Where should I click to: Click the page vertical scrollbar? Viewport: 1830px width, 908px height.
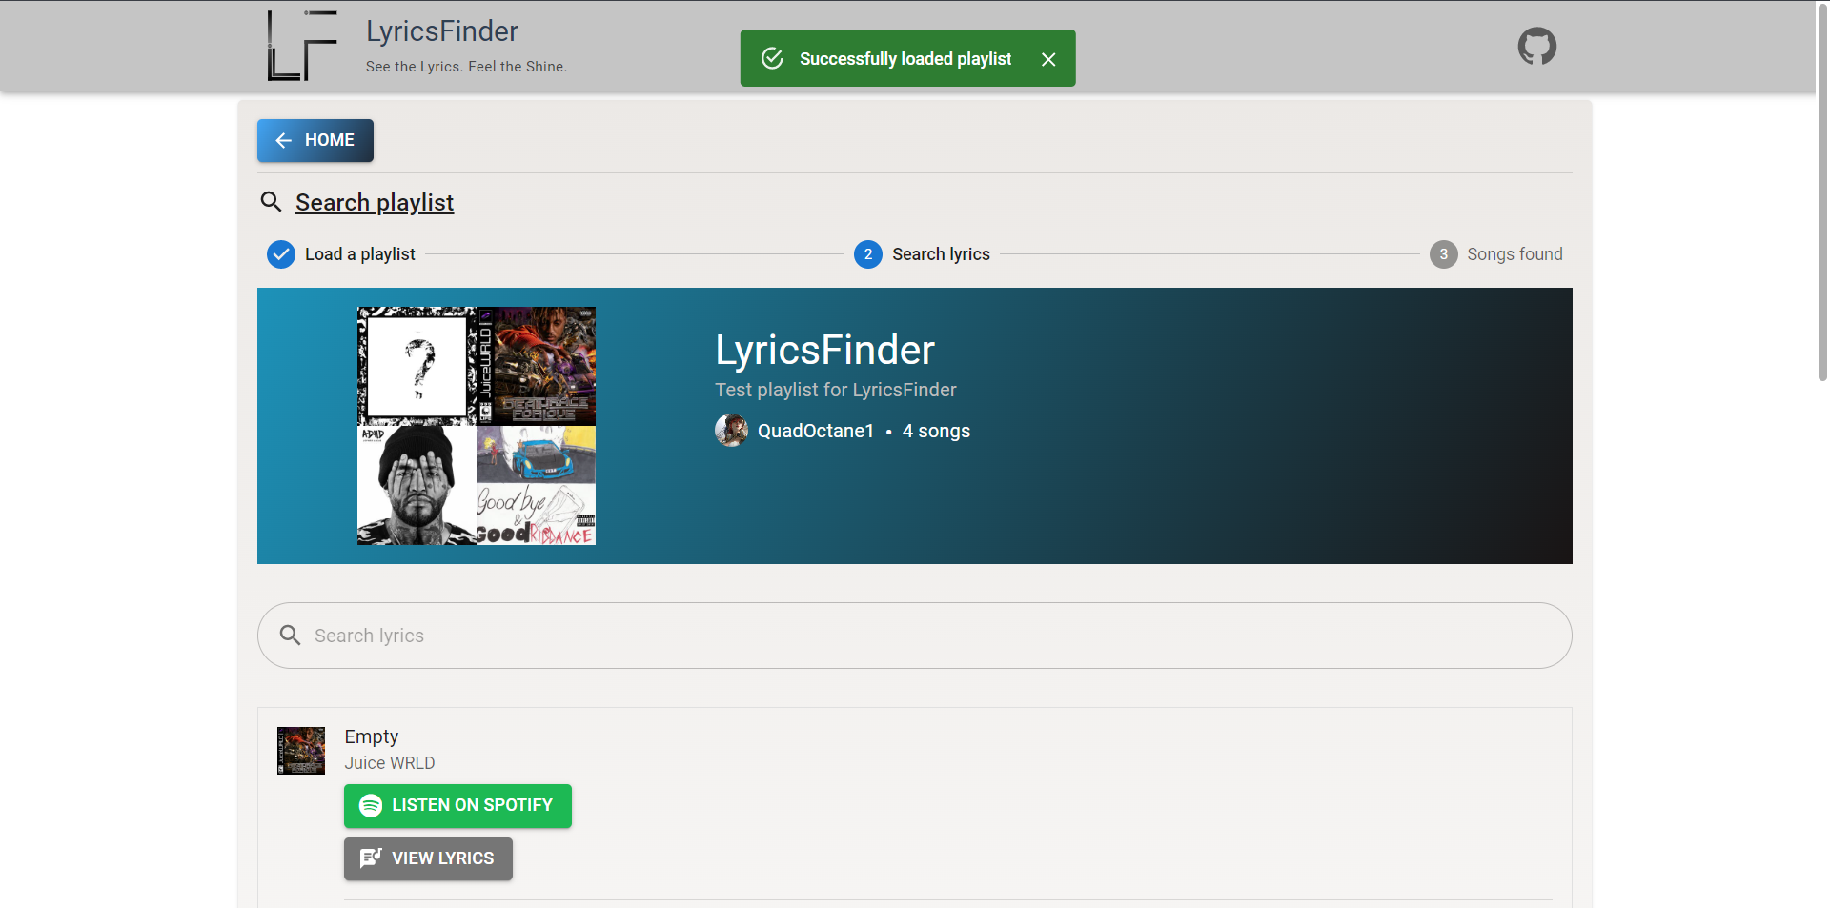point(1822,191)
